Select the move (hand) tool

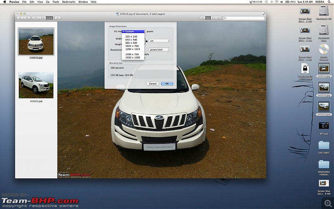[35, 18]
